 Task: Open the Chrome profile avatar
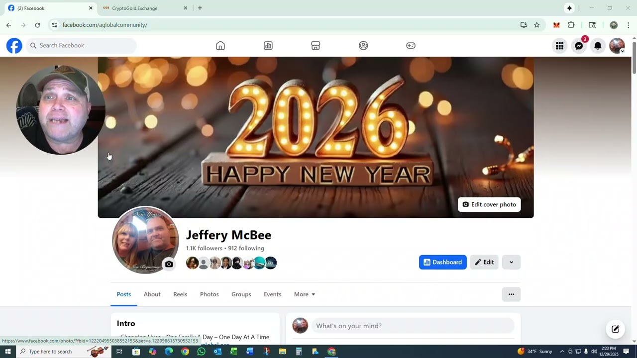614,25
